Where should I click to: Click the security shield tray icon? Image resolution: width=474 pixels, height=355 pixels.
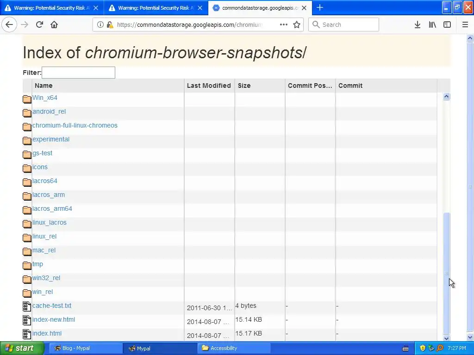pos(423,348)
